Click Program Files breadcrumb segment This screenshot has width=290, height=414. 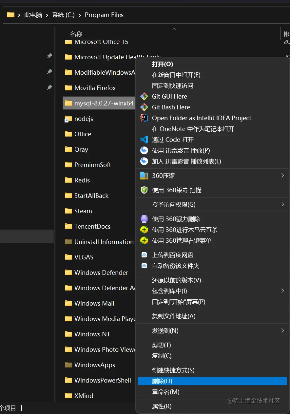[x=104, y=15]
